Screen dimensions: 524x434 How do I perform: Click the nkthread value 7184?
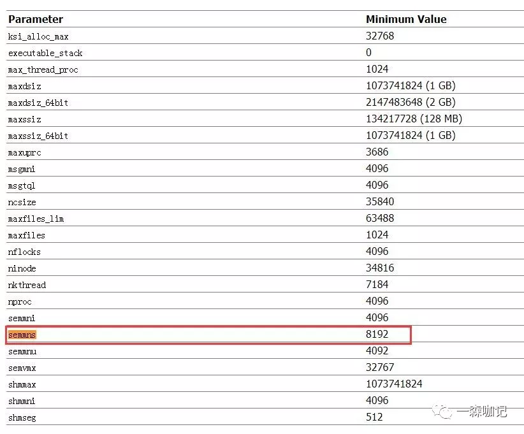pos(377,284)
